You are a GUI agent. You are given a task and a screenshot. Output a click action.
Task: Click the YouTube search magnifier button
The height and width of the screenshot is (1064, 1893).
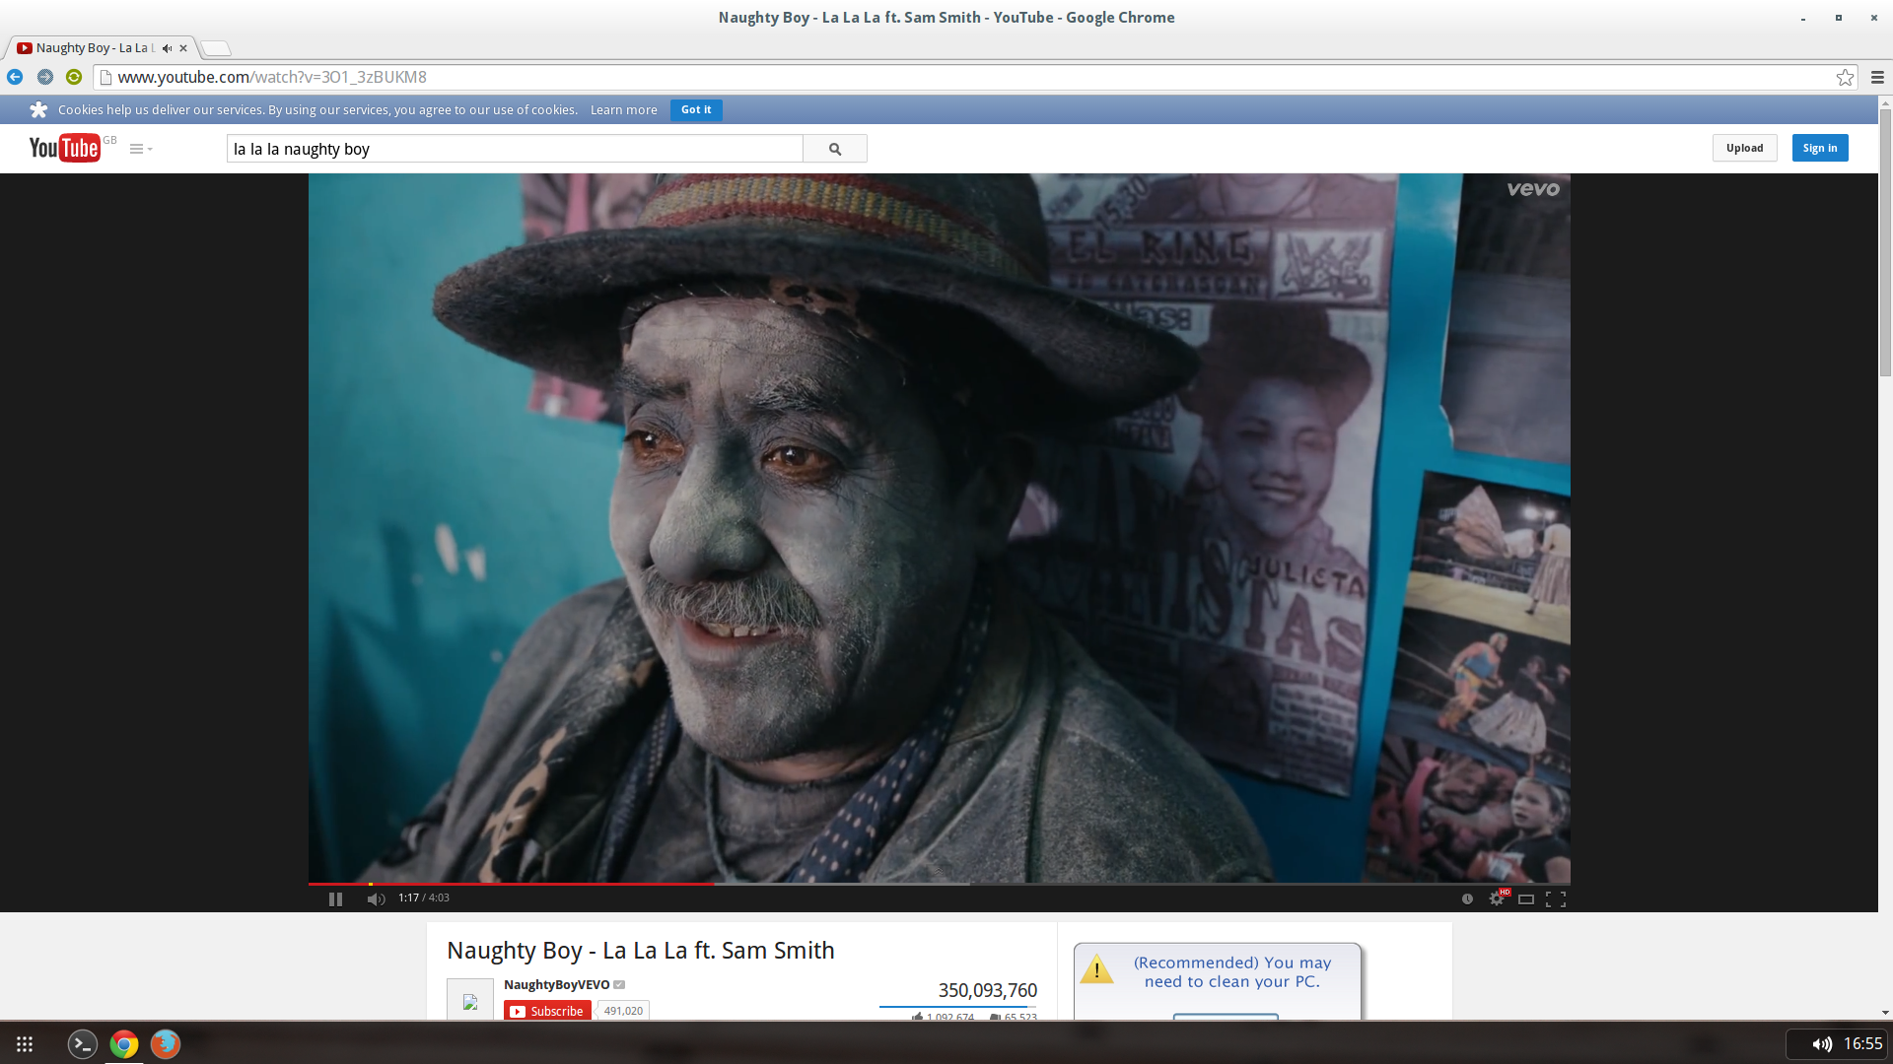[835, 149]
